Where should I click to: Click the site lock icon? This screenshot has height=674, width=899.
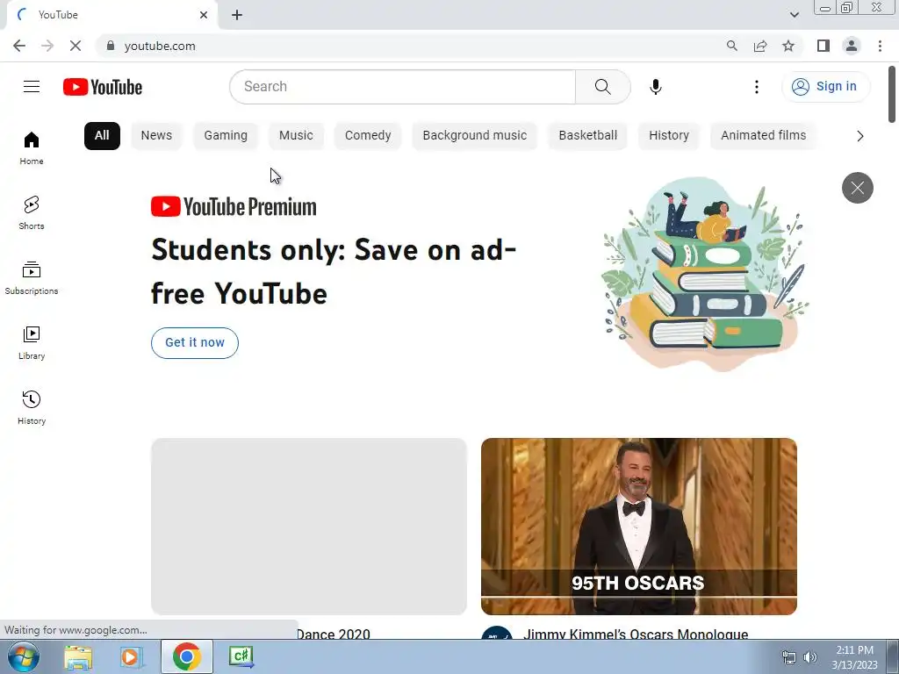(110, 46)
